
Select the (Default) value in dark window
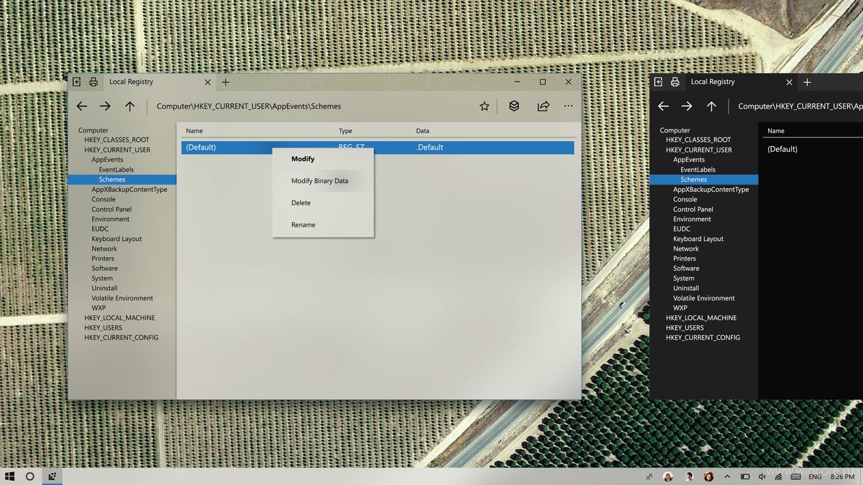coord(782,149)
